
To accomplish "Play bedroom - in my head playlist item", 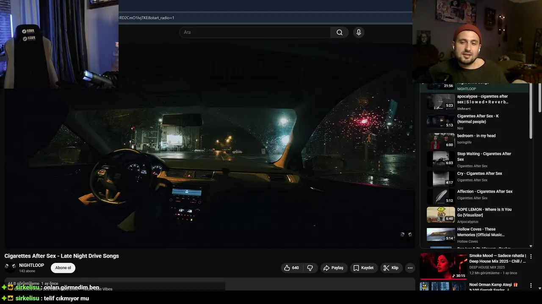I will (476, 136).
